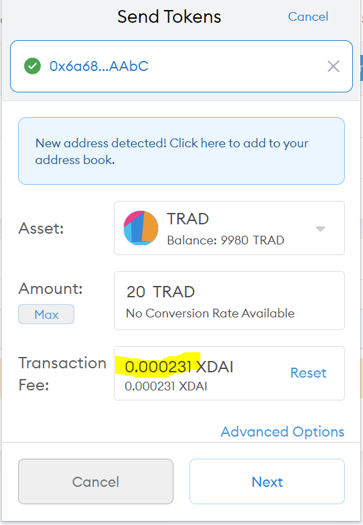The image size is (363, 525).
Task: Click the green verified address checkmark icon
Action: click(x=32, y=66)
